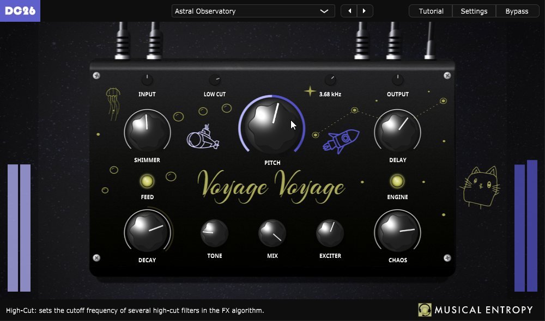Viewport: 545px width, 321px height.
Task: Click the jellyfish icon
Action: [113, 104]
